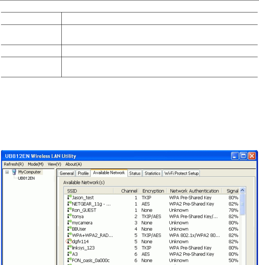The height and width of the screenshot is (265, 259).
Task: Click the linksys_123 network antenna icon
Action: [x=69, y=247]
